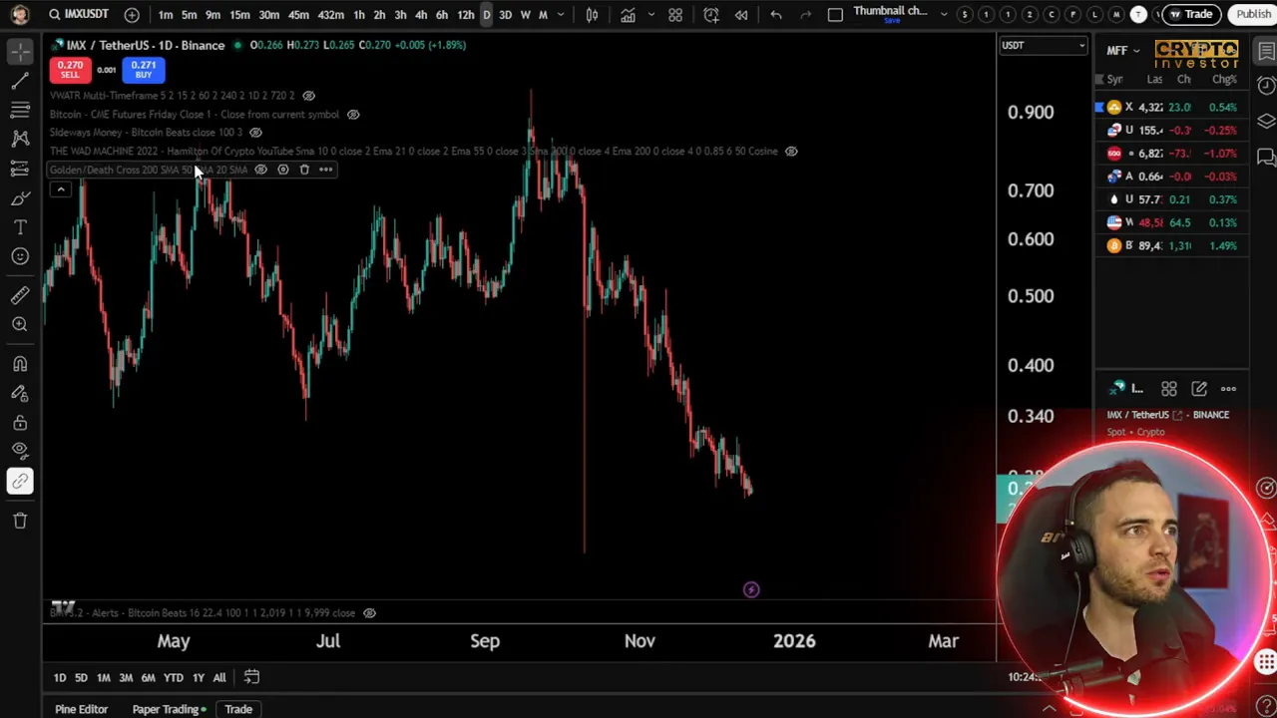Open the IMXUSDT symbol search

[78, 14]
